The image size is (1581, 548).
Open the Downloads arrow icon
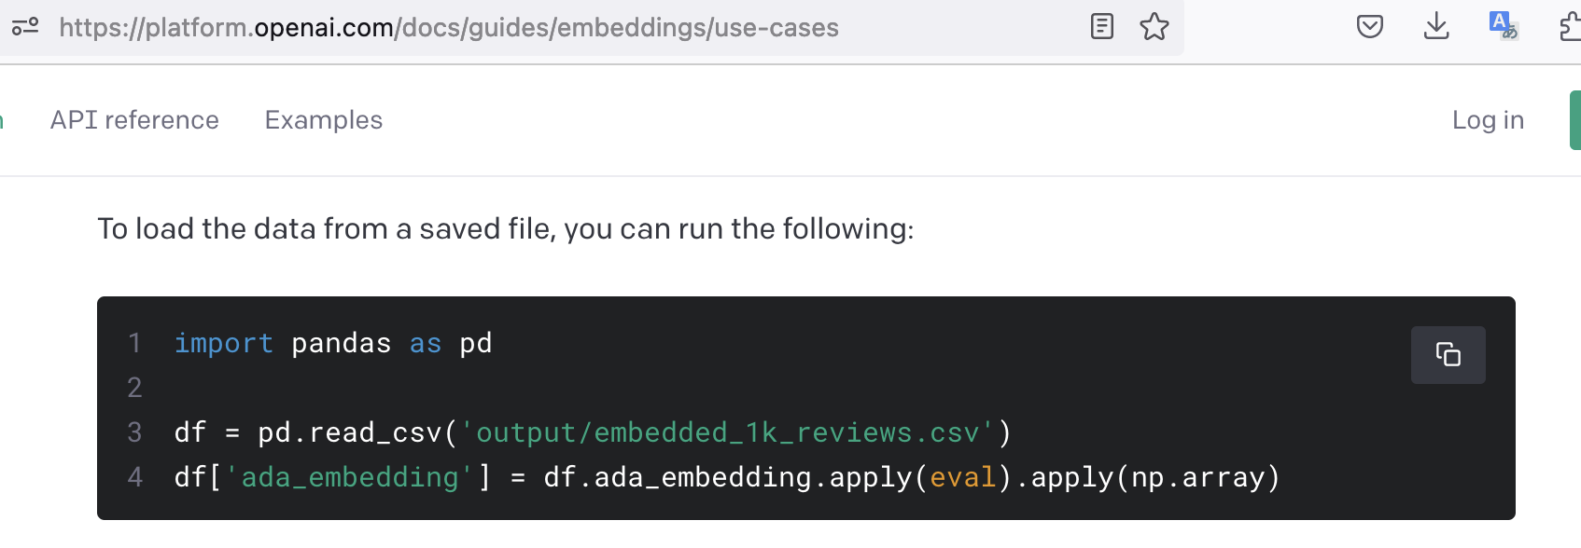1436,26
